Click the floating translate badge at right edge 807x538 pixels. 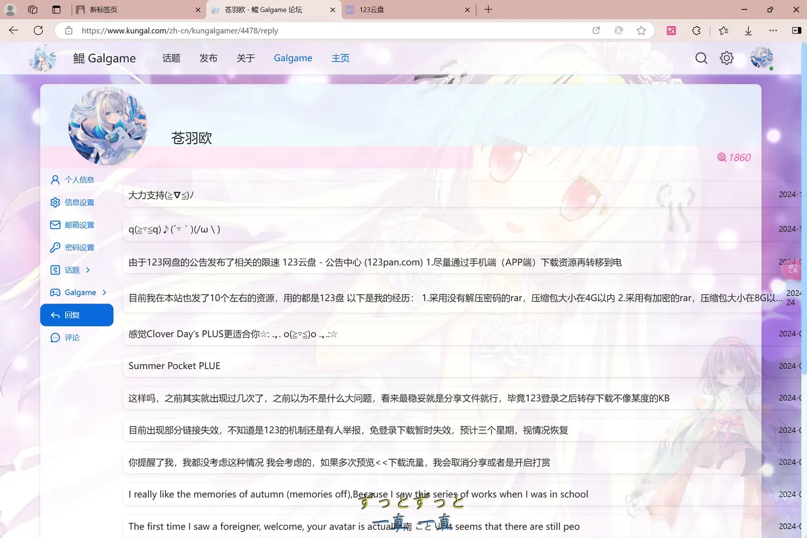[x=793, y=269]
